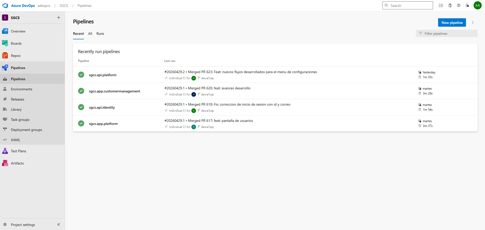Open Environments in the sidebar

(32, 89)
